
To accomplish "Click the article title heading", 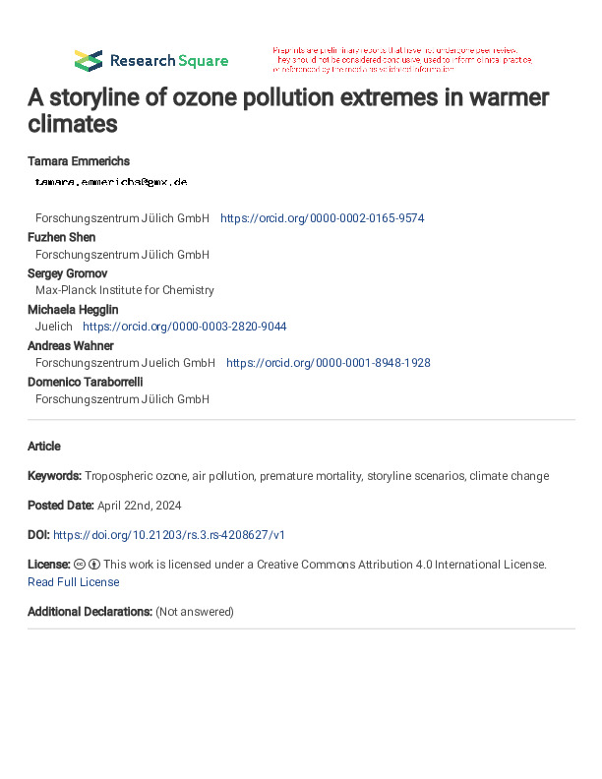I will coord(288,110).
